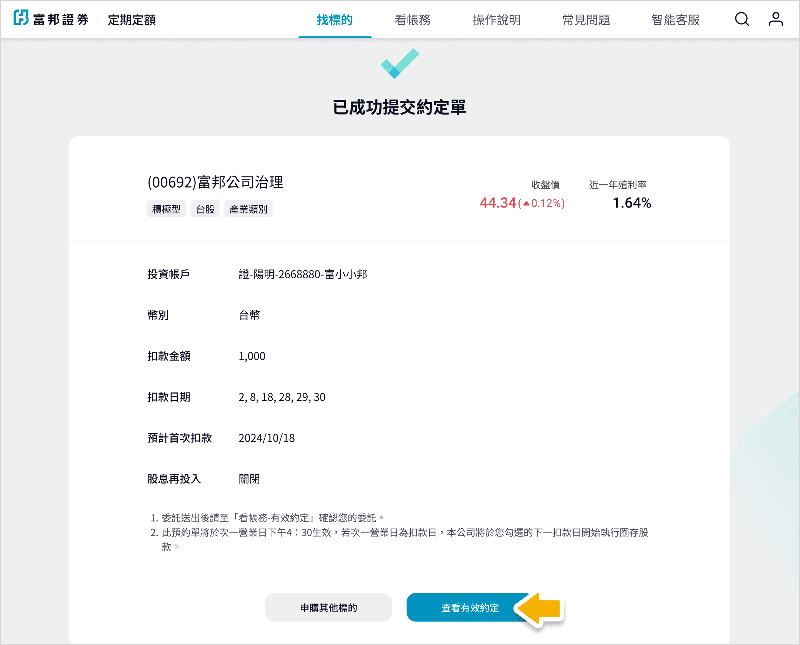
Task: Select the 台股 tag
Action: point(205,209)
